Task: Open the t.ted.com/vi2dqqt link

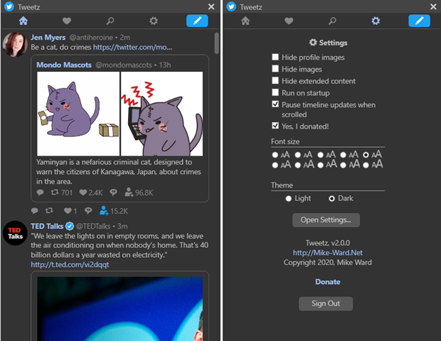Action: [x=70, y=264]
